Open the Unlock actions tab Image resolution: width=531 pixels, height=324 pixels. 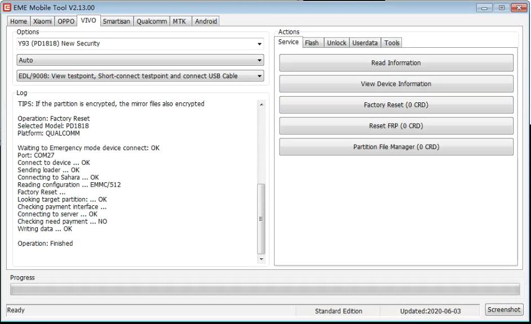tap(337, 43)
